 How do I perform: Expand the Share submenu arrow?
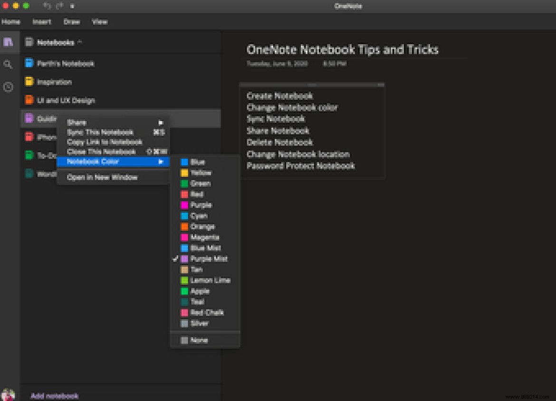pyautogui.click(x=161, y=123)
